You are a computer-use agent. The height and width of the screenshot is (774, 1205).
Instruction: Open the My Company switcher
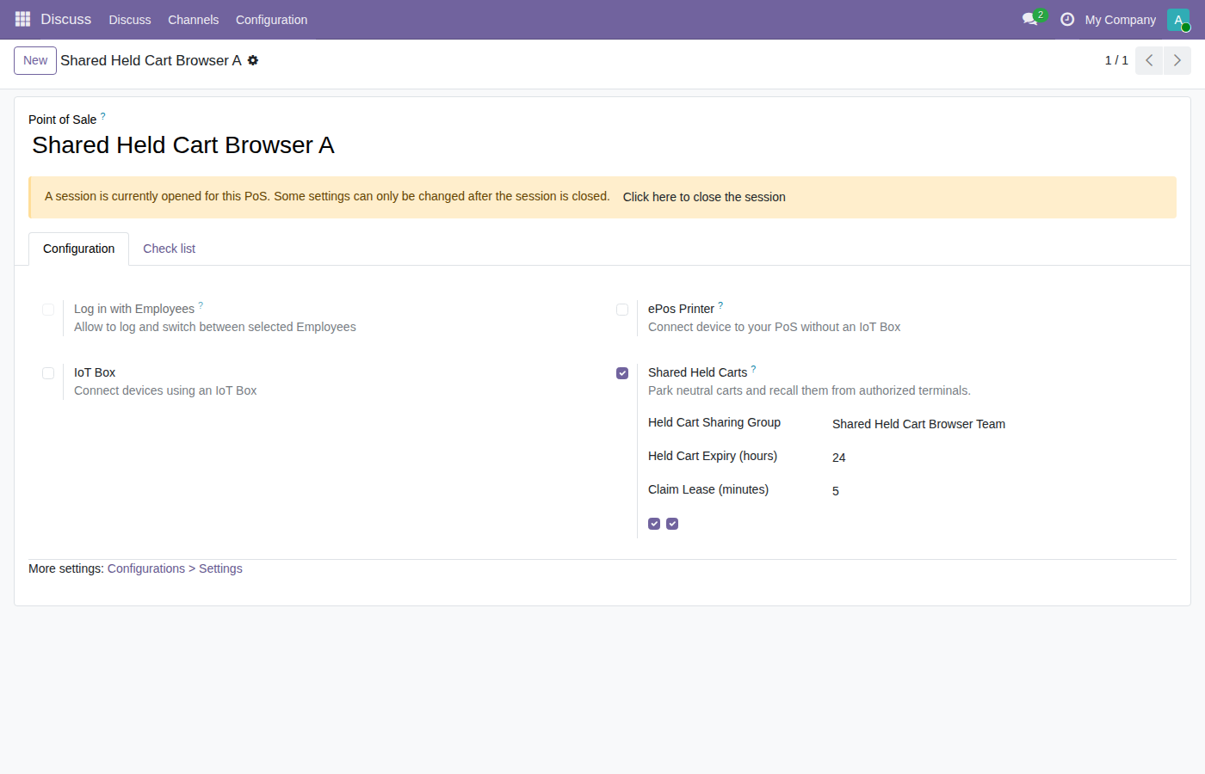coord(1120,19)
